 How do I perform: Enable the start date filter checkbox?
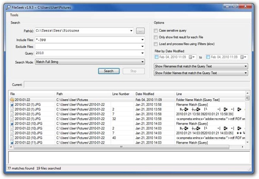(156, 57)
